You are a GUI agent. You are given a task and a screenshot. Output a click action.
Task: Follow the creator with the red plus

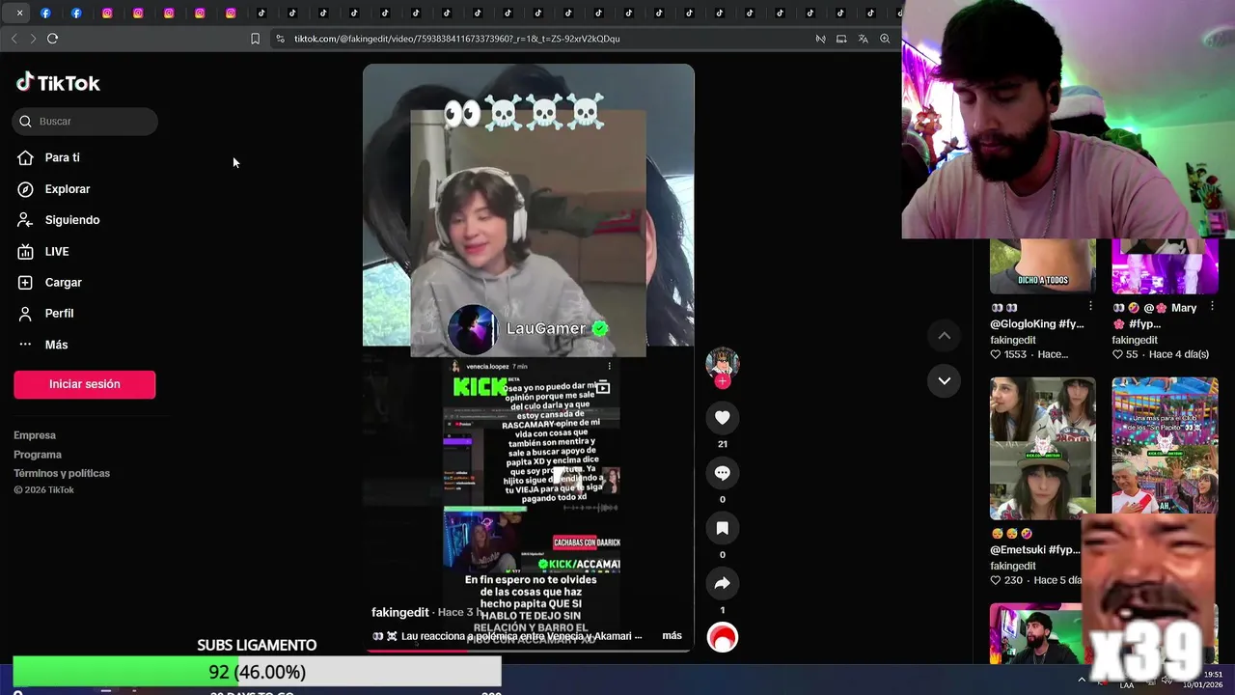722,381
